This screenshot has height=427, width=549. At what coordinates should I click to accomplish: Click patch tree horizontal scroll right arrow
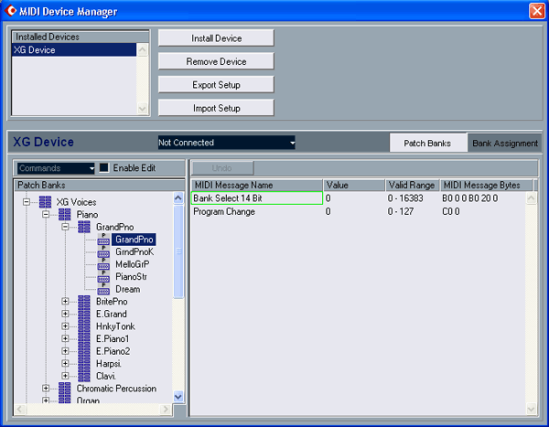click(x=166, y=409)
